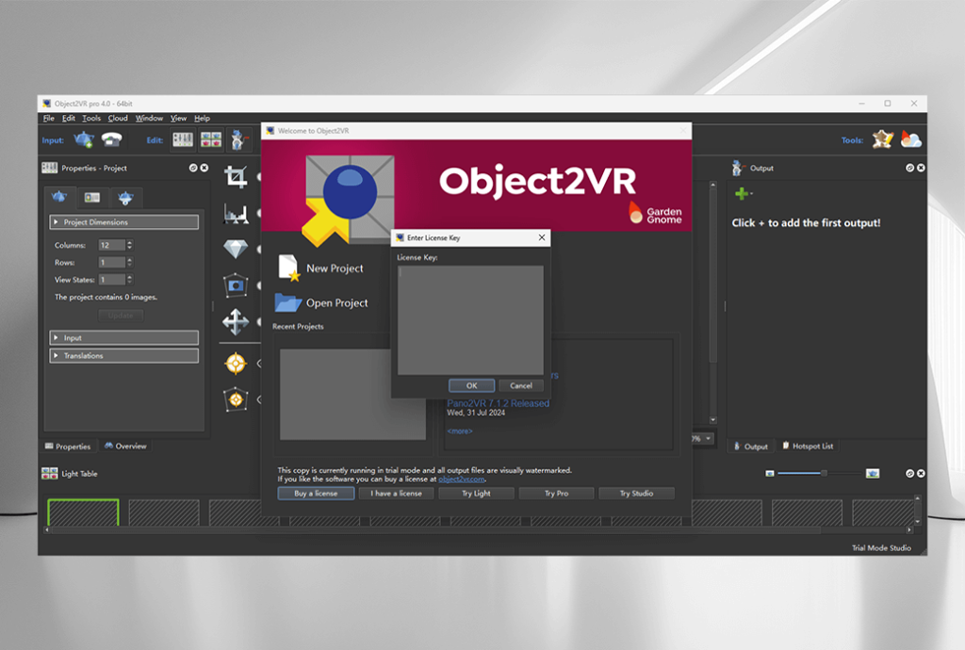Click the teapot add-images Input icon
The height and width of the screenshot is (650, 965).
tap(84, 139)
